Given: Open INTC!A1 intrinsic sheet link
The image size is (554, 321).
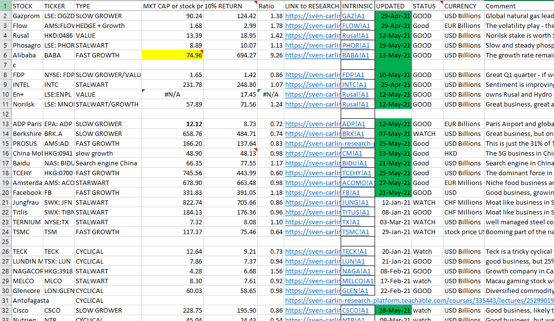Looking at the screenshot, I should [354, 84].
